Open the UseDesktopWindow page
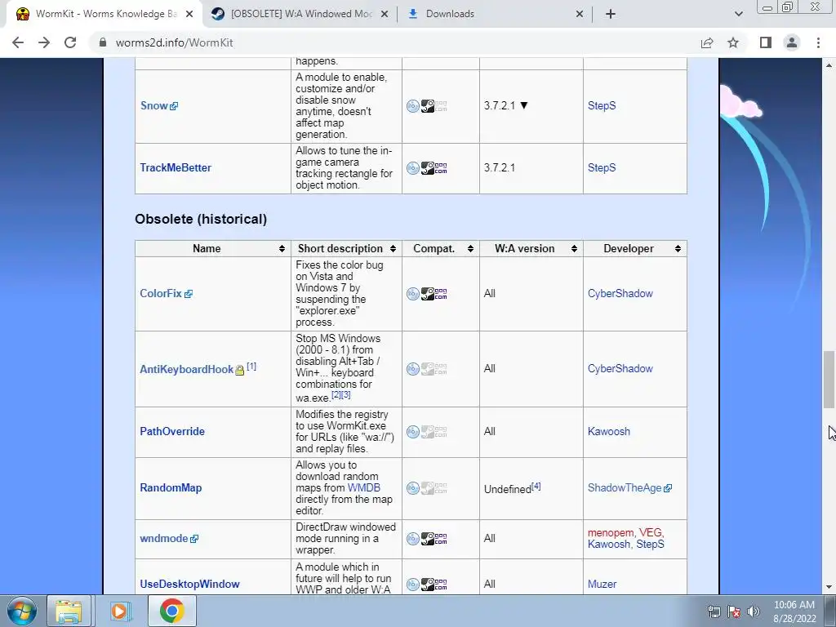836x627 pixels. [189, 584]
